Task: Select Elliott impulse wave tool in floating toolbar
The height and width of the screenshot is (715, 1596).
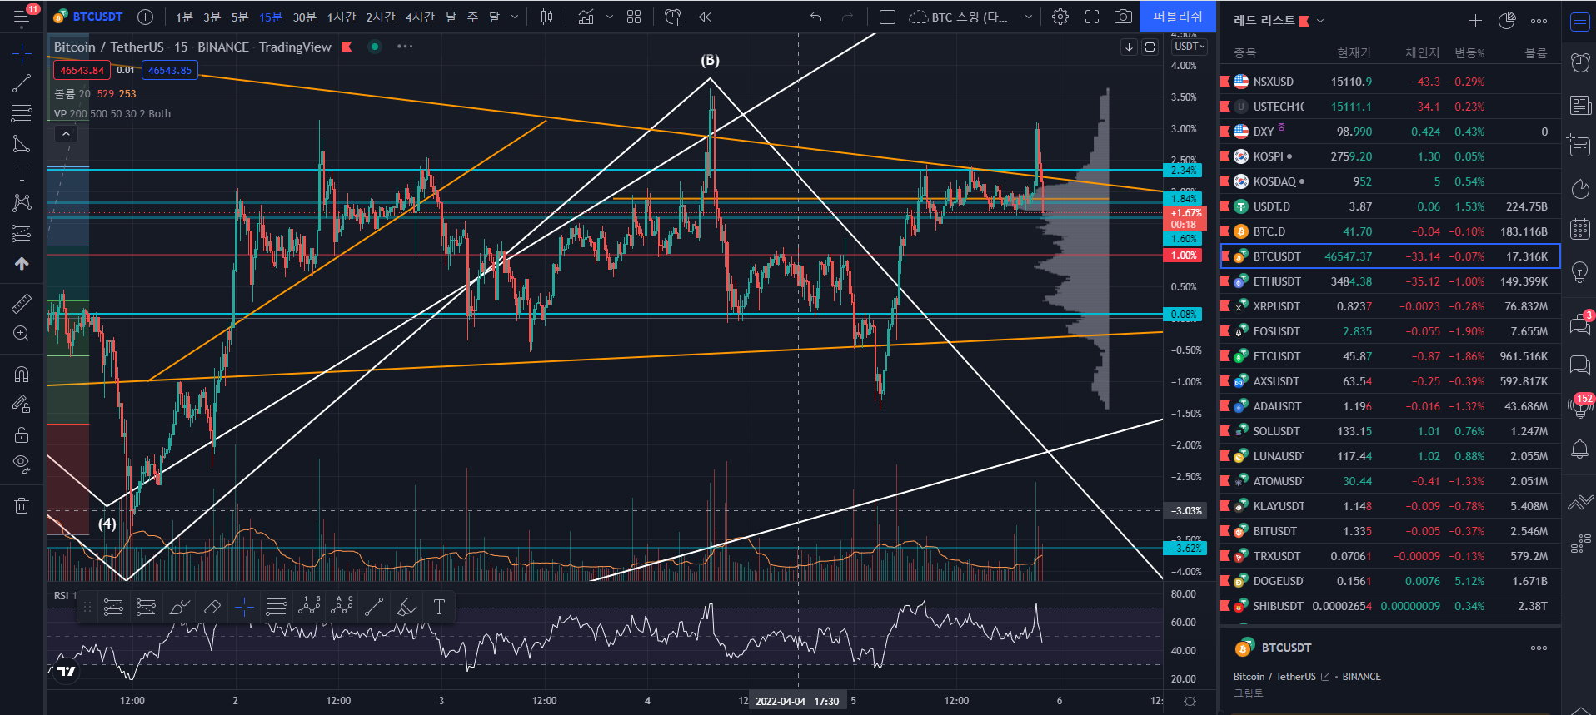Action: 309,608
